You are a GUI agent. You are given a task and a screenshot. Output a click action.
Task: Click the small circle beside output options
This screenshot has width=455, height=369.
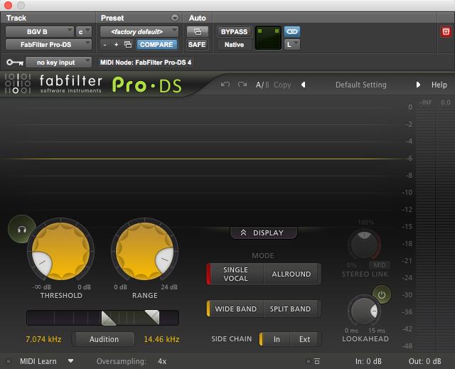point(308,361)
